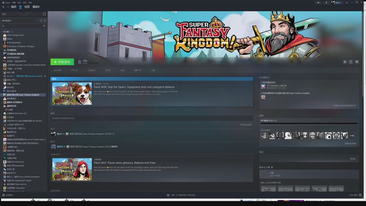Open 猫叔X avatar in today's activity
Viewport: 366px width, 206px height.
click(53, 134)
